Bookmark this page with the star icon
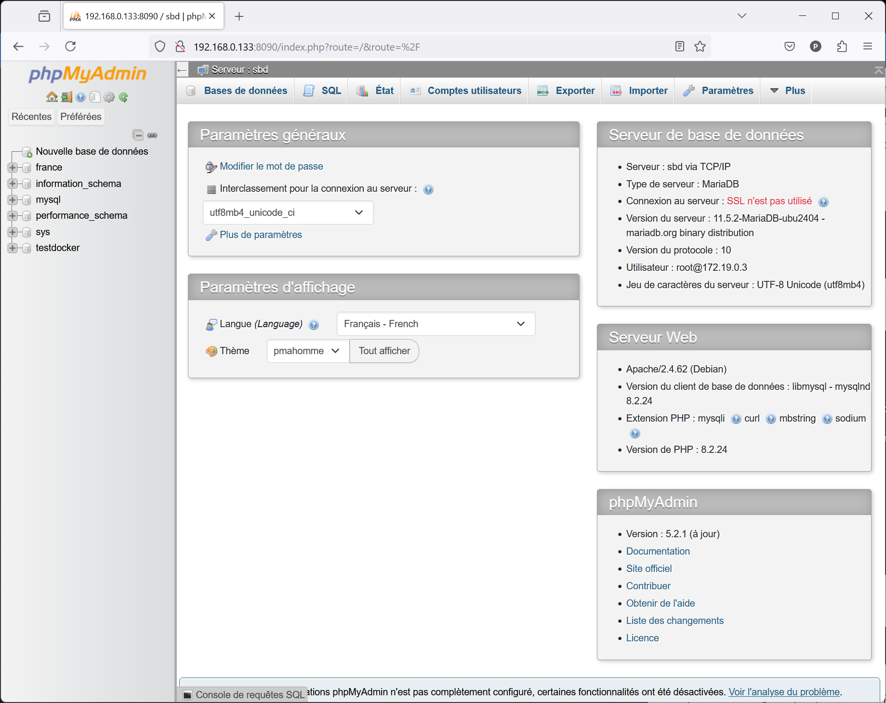This screenshot has width=886, height=703. (x=700, y=46)
